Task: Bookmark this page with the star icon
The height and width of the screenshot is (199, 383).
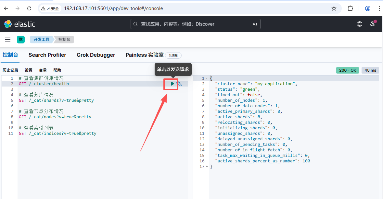Action: (334, 8)
